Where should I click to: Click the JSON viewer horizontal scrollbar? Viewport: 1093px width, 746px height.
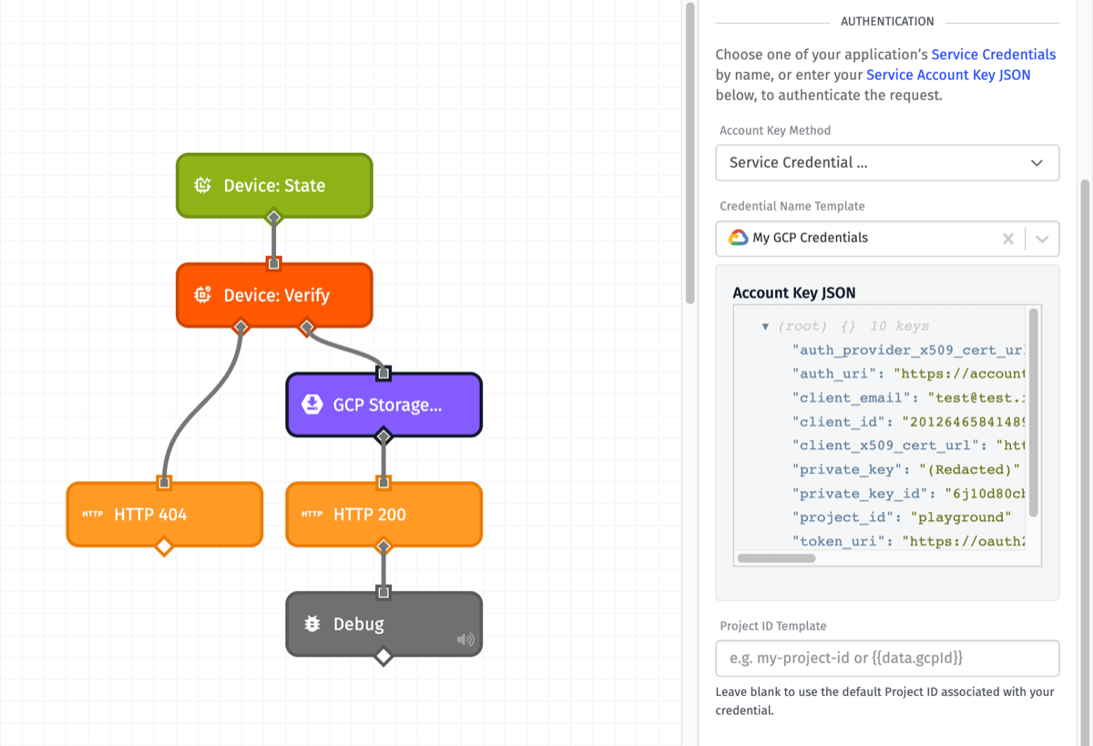776,558
